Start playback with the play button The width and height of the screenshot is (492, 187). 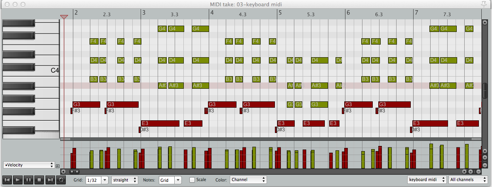coord(18,180)
